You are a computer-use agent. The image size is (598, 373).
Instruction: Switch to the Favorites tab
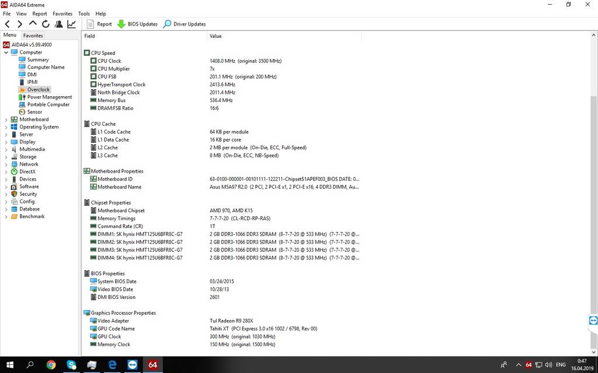click(x=33, y=36)
